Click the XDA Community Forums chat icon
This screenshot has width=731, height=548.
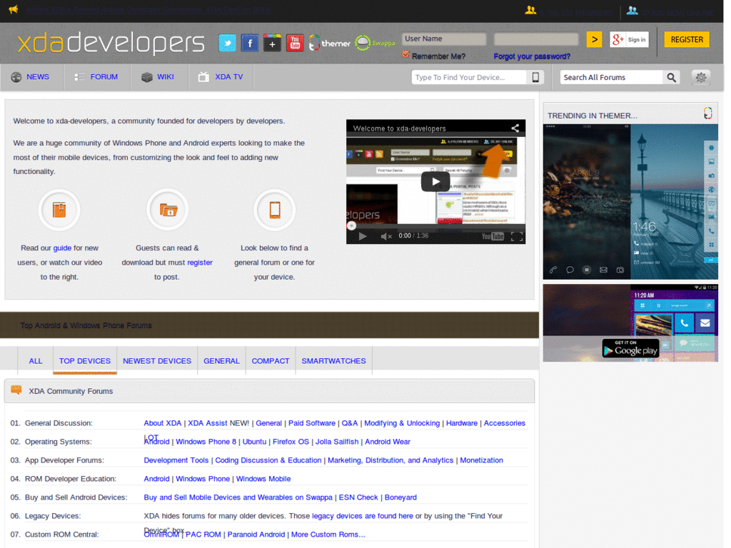[x=16, y=390]
